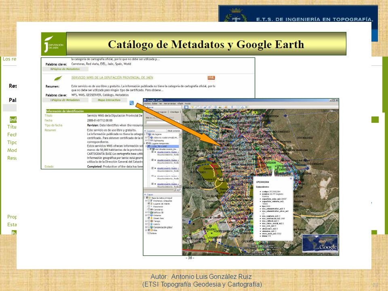Toggle the Mis lugares checkbox
The image size is (388, 291).
[x=147, y=134]
